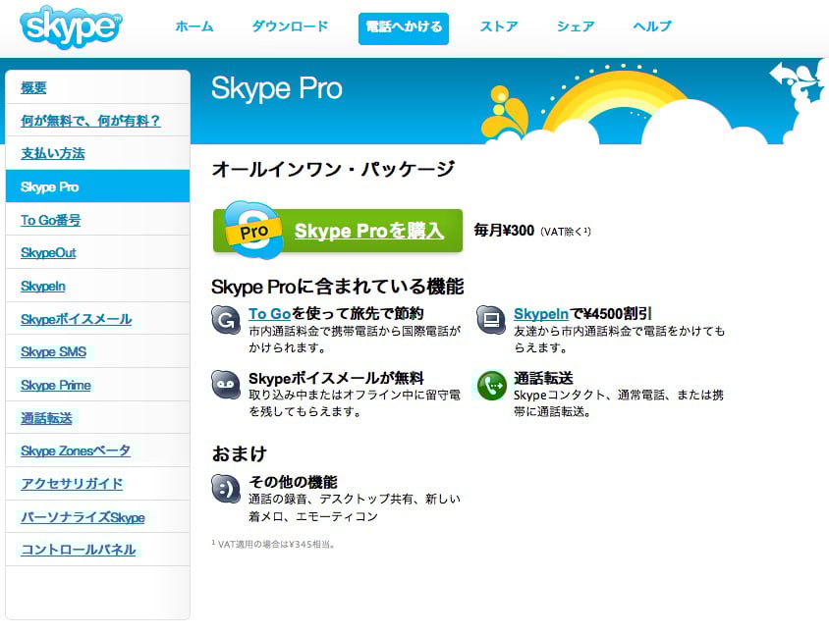This screenshot has height=635, width=829.
Task: Select the 通話転送 green handset icon
Action: (488, 386)
